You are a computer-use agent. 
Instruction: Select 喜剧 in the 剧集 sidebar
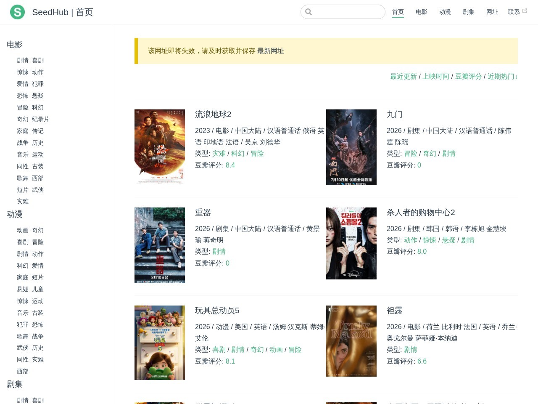(38, 401)
